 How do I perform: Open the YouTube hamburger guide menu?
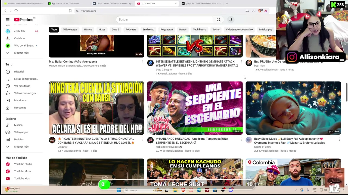8,19
